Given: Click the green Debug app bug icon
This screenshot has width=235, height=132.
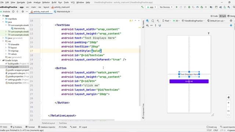Looking at the screenshot, I should pos(189,7).
